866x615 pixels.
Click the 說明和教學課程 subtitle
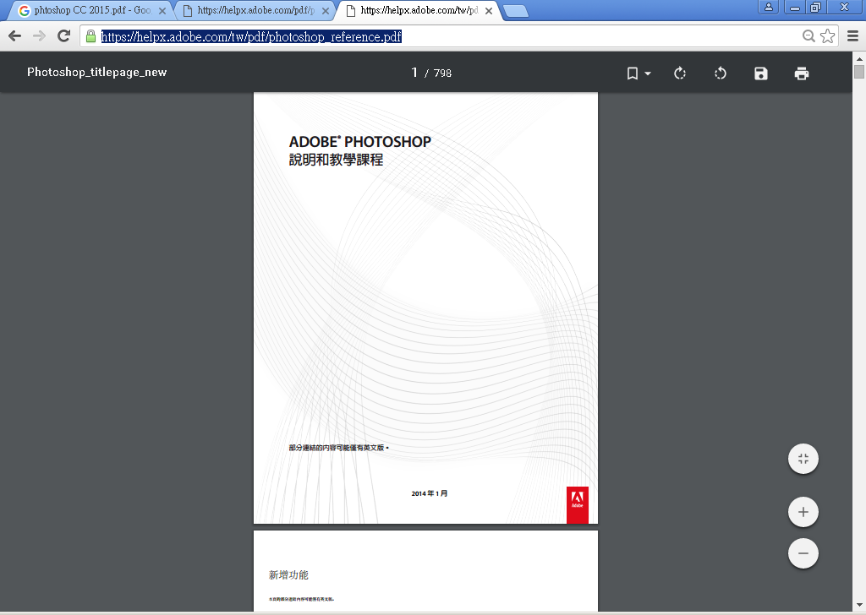[336, 160]
